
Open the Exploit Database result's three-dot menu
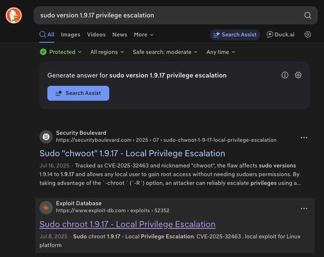[x=304, y=209]
